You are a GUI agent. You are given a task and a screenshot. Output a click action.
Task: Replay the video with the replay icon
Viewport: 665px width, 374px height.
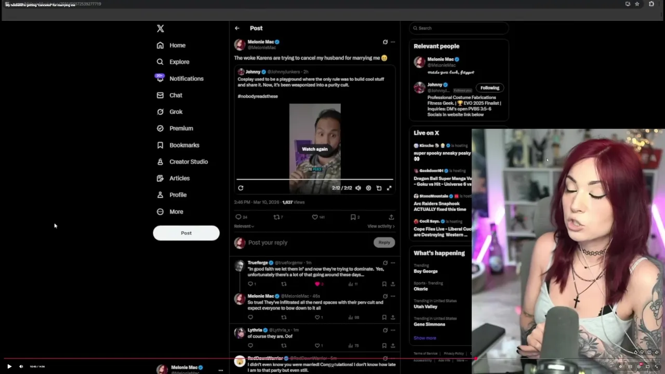[x=241, y=188]
